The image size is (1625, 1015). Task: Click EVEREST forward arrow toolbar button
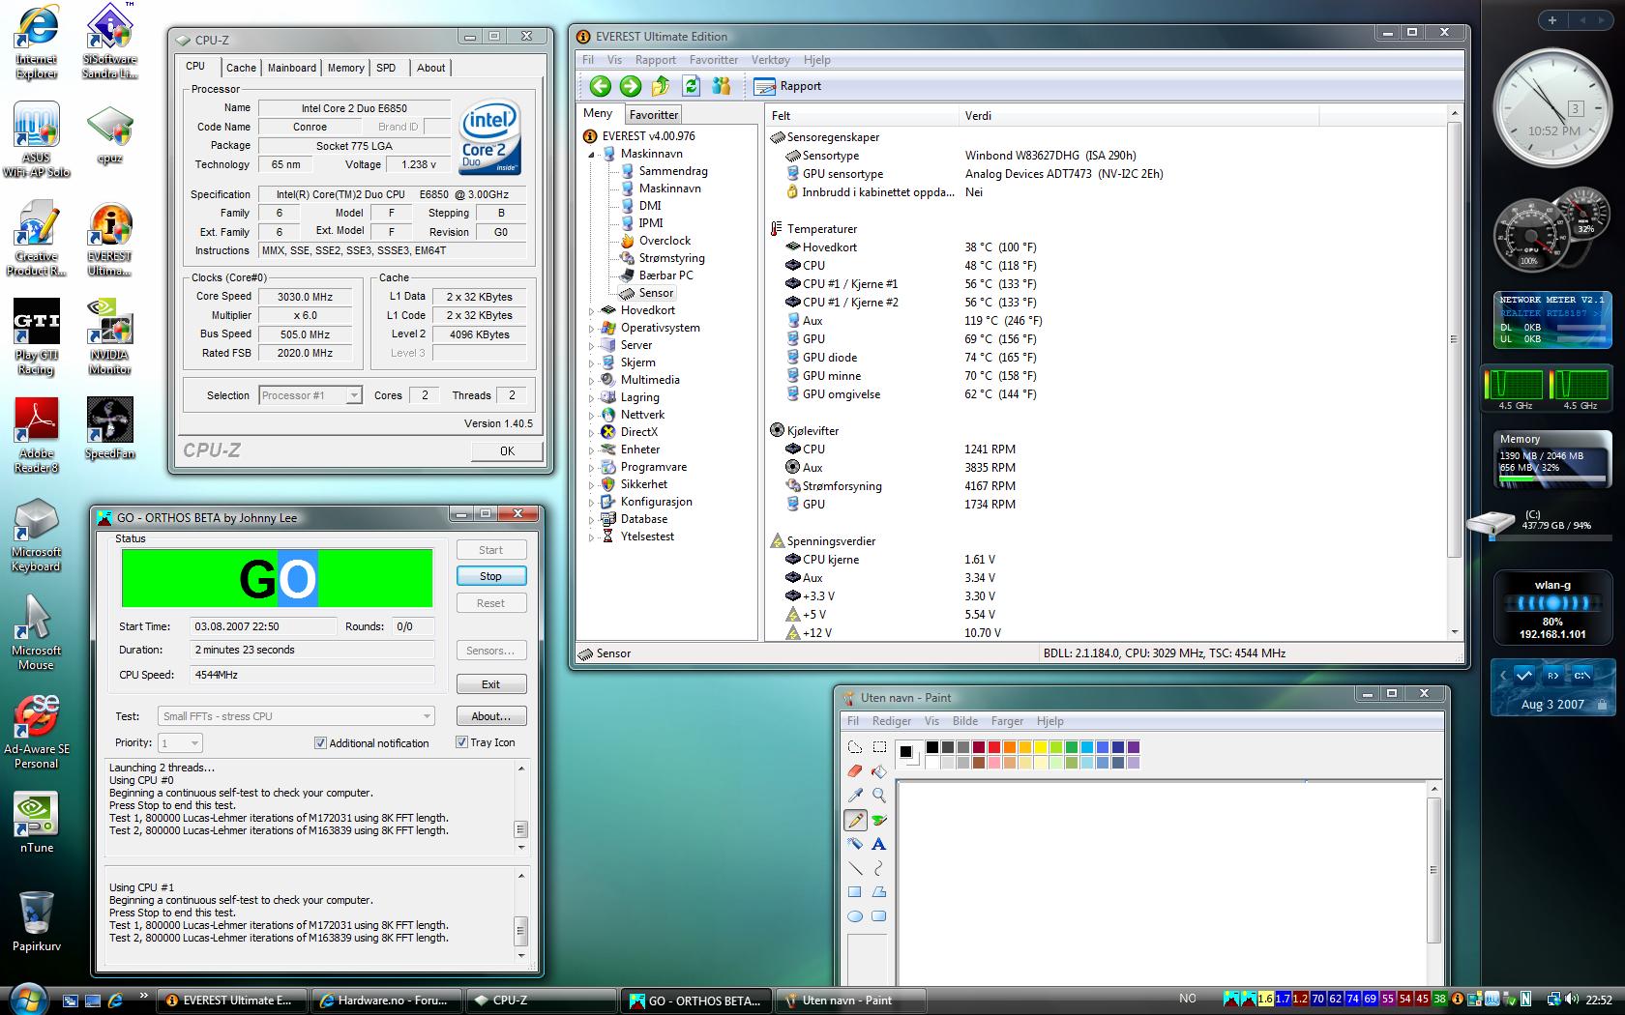point(631,86)
